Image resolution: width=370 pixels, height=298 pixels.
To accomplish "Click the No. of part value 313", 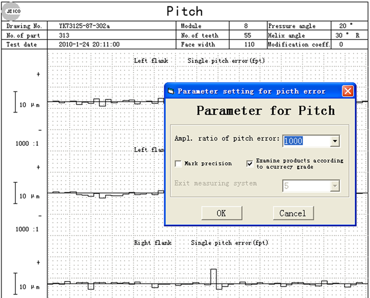I will point(66,35).
